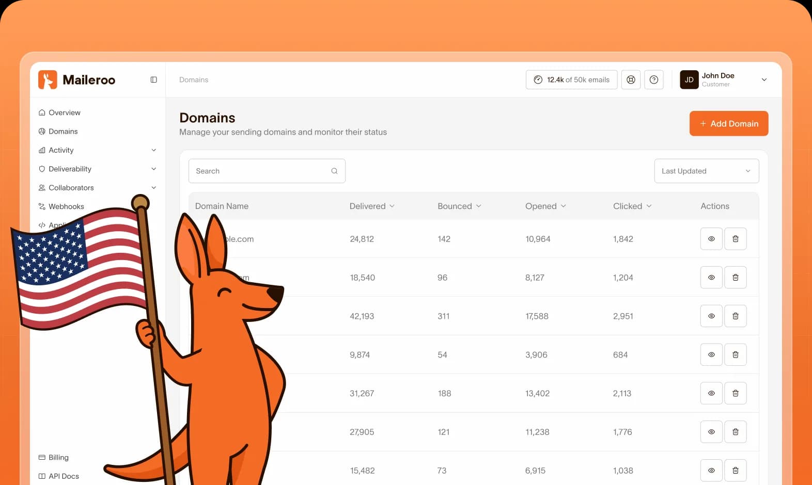
Task: Click the opened value 13,402
Action: [537, 393]
